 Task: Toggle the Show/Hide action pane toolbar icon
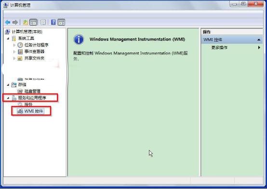(61, 22)
